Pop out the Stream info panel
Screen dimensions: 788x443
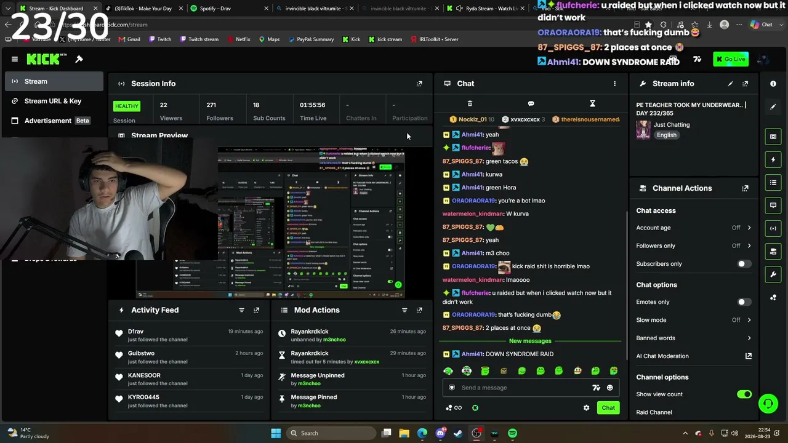(x=745, y=84)
